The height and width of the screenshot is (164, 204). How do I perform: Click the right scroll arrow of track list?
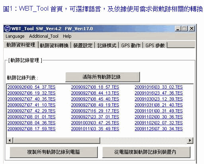coord(190,140)
